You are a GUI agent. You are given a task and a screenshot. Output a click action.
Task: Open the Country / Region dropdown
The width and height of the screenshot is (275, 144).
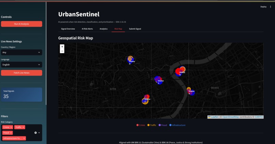coord(21,52)
